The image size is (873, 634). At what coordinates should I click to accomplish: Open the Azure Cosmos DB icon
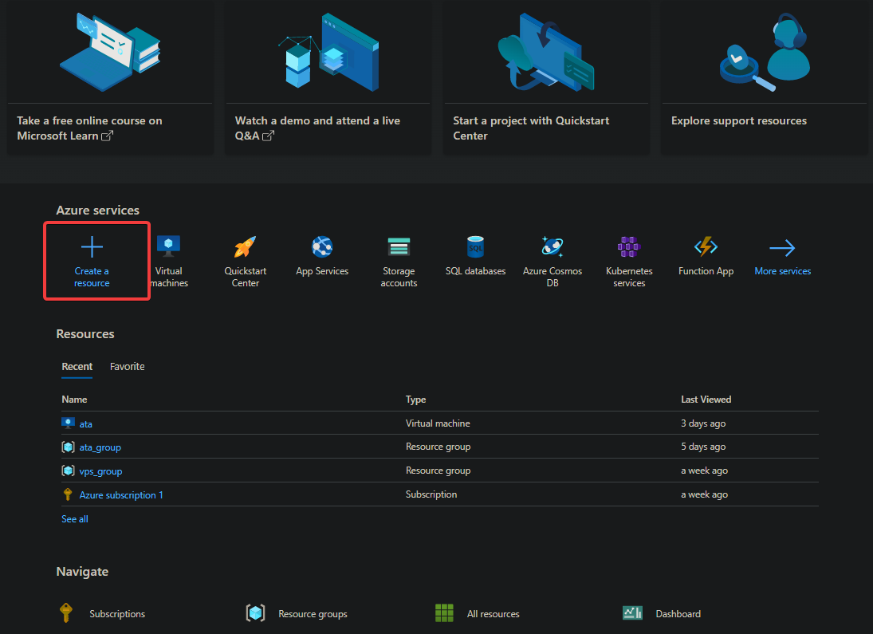coord(553,246)
